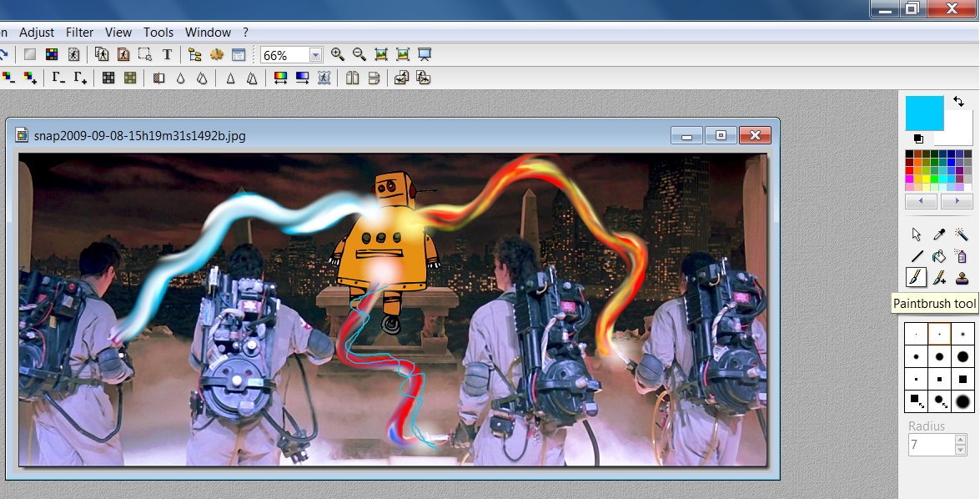
Task: Click the Full screen presentation icon
Action: (x=425, y=54)
